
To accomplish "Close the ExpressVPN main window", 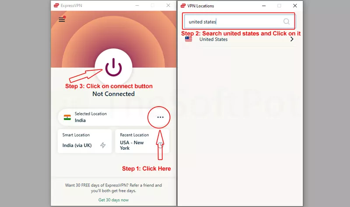I will [168, 5].
